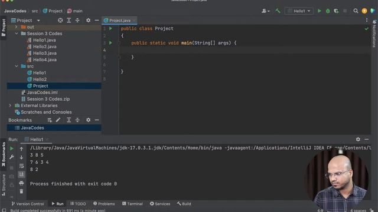Click the green inspection checkmark

[x=366, y=29]
